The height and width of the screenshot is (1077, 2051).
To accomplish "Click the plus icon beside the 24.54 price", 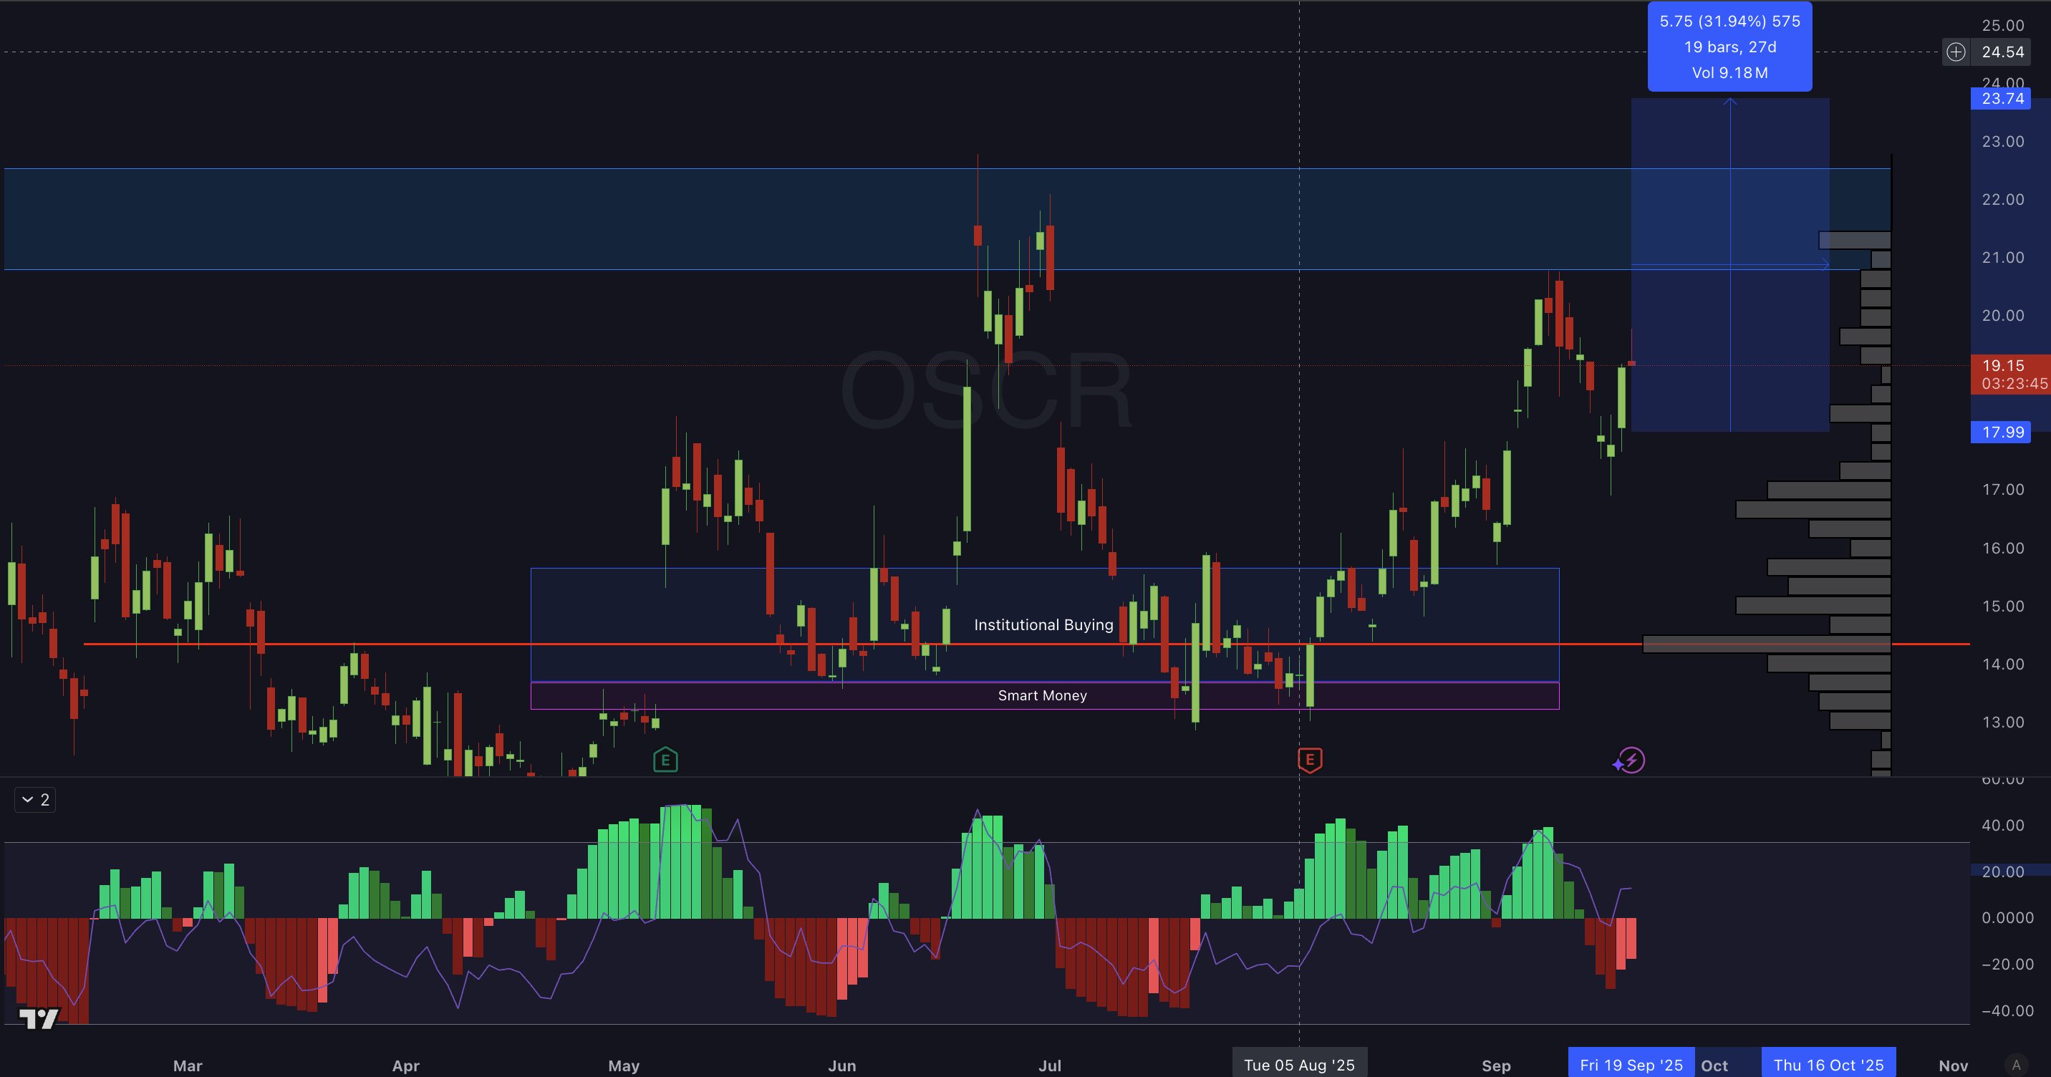I will coord(1956,52).
